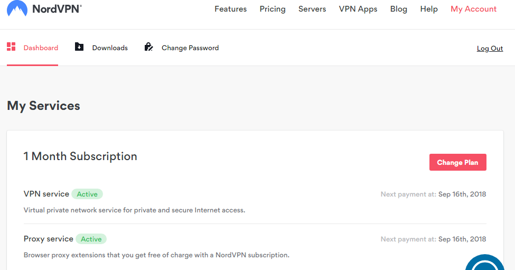Click the Downloads folder icon
The height and width of the screenshot is (270, 515).
(79, 47)
